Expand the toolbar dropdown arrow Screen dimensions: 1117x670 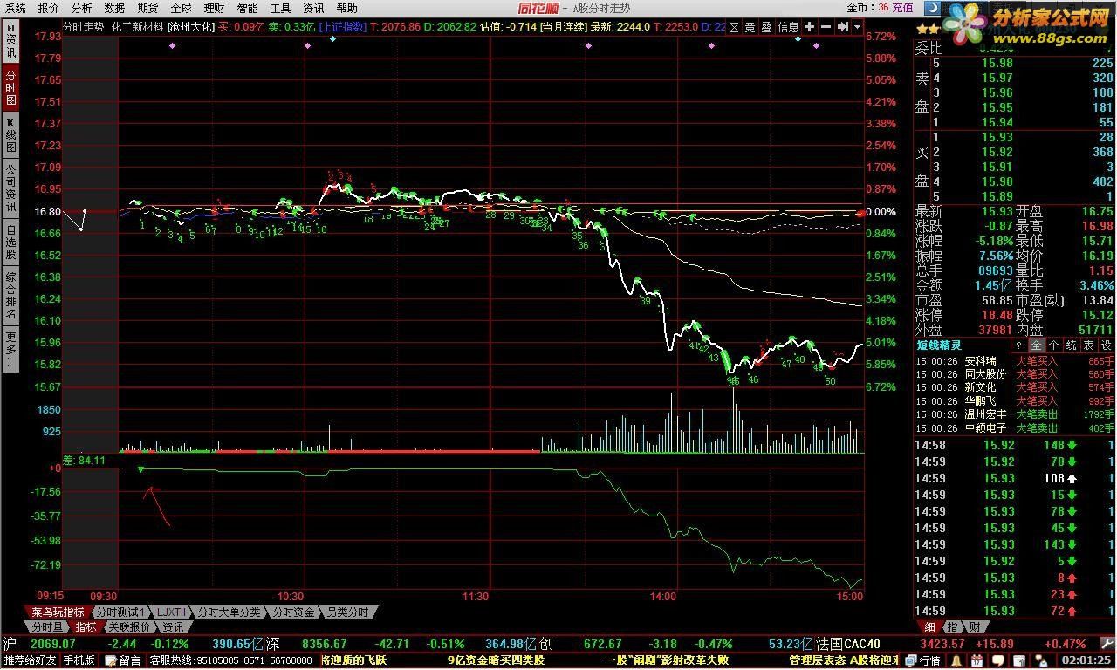[857, 27]
